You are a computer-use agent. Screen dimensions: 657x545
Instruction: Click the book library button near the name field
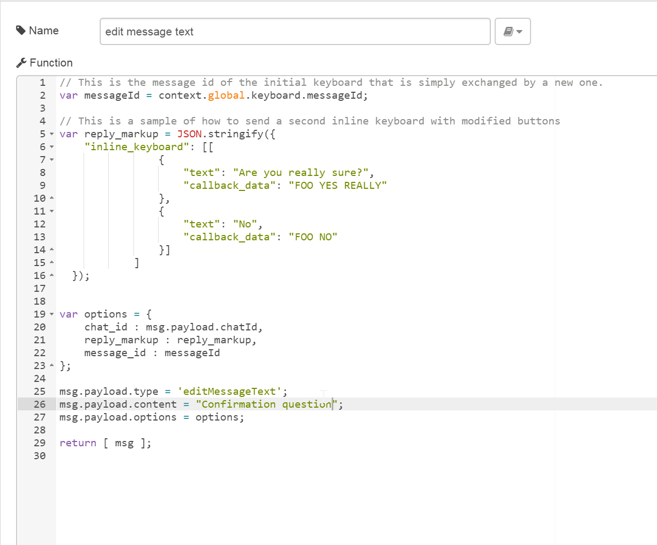(x=508, y=31)
